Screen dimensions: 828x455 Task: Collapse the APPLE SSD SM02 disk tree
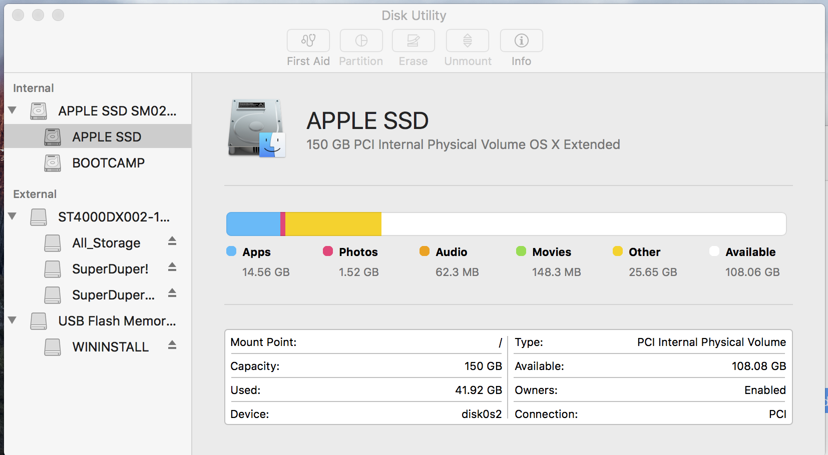(x=13, y=110)
